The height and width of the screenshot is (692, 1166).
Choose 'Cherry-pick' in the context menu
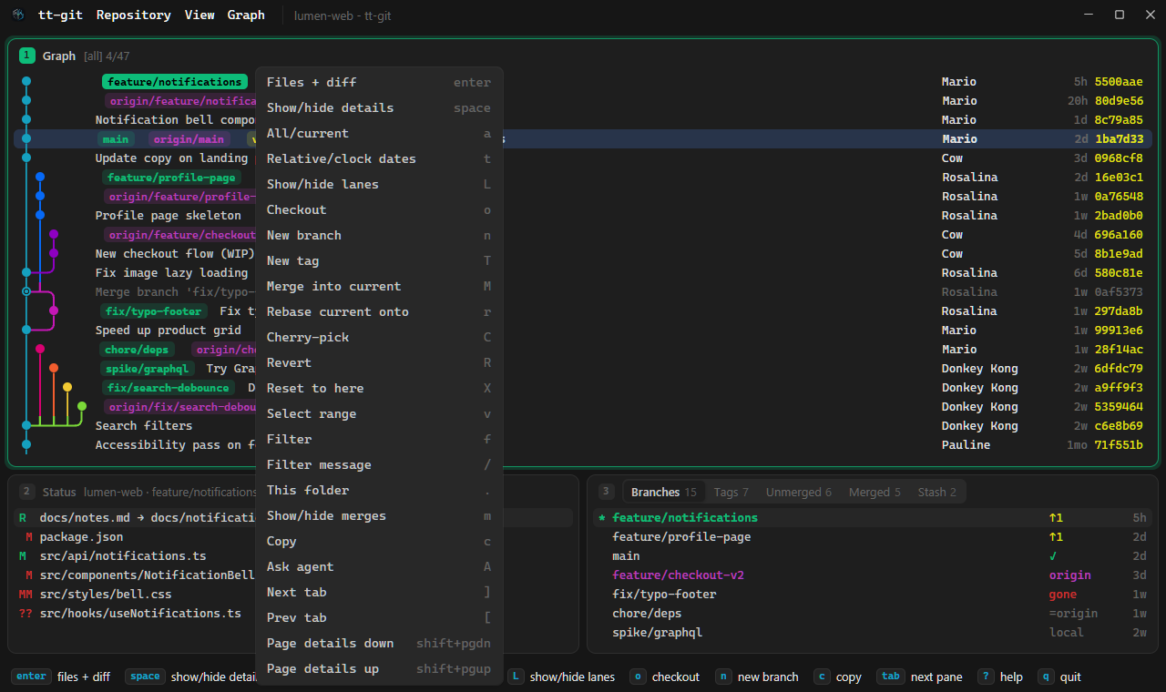379,337
